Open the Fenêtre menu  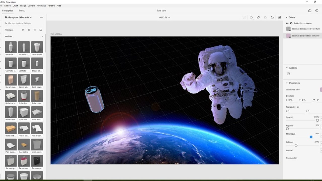coord(51,6)
